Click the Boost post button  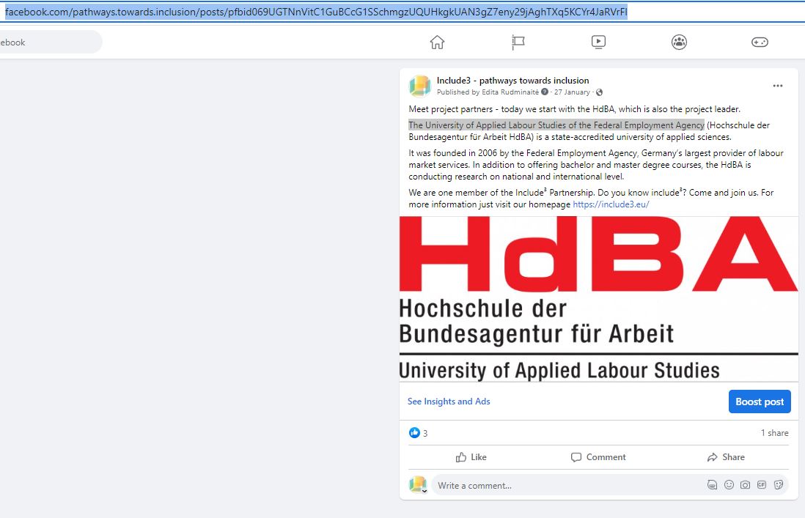click(x=760, y=402)
